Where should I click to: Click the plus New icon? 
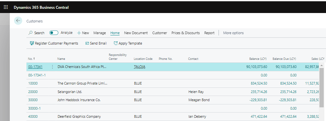tap(79, 33)
